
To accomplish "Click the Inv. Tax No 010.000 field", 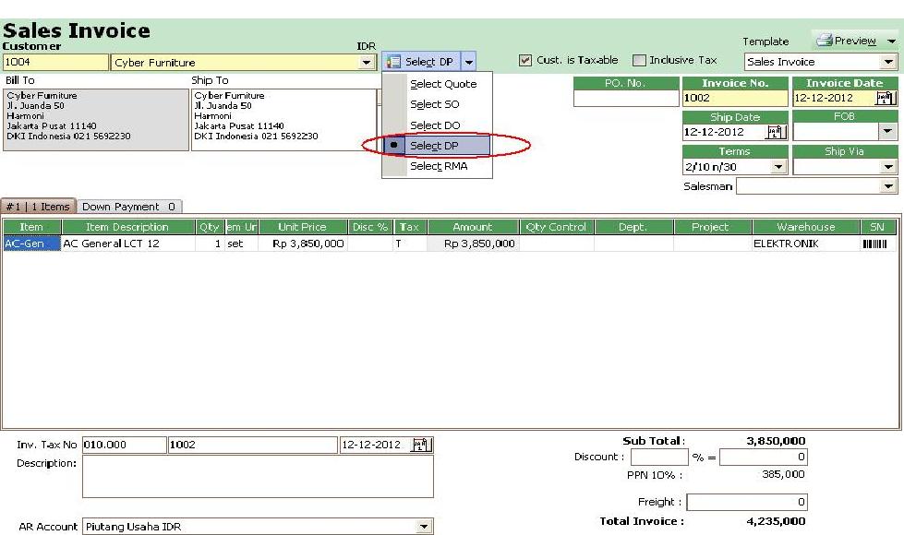I will pos(124,445).
